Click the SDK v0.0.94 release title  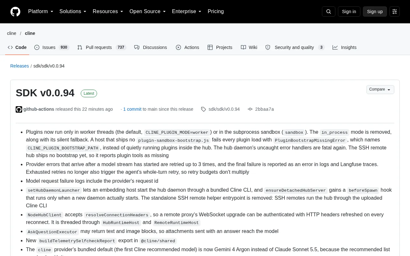[x=45, y=93]
